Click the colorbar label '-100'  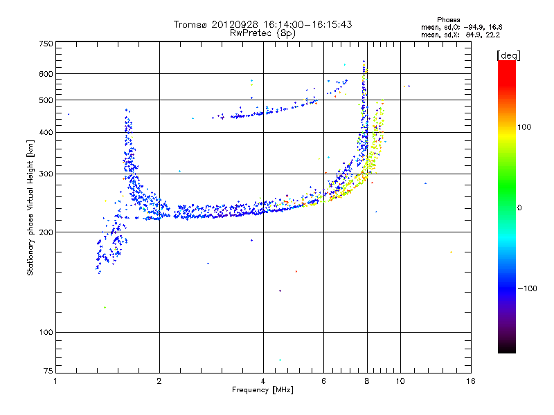(527, 288)
